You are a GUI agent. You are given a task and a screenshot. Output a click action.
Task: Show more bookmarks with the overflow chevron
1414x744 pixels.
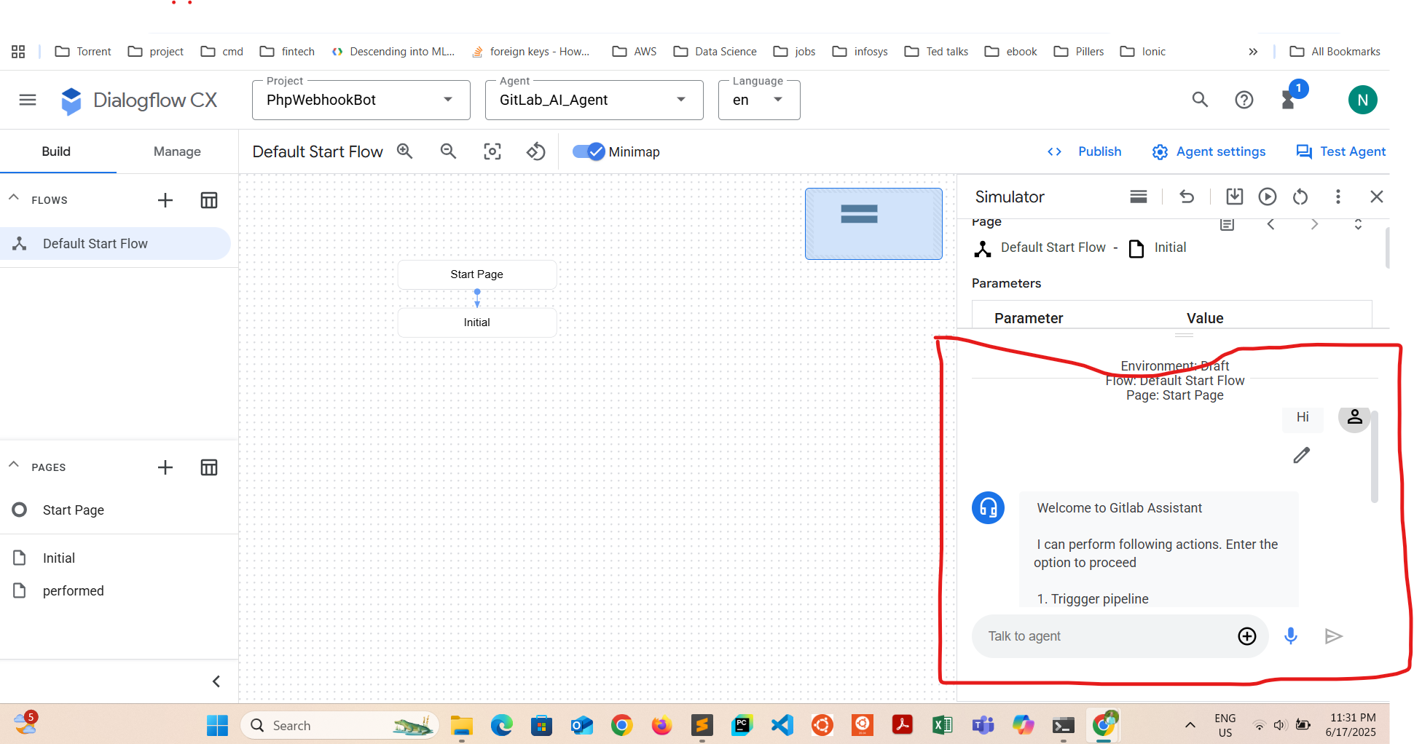pyautogui.click(x=1253, y=52)
